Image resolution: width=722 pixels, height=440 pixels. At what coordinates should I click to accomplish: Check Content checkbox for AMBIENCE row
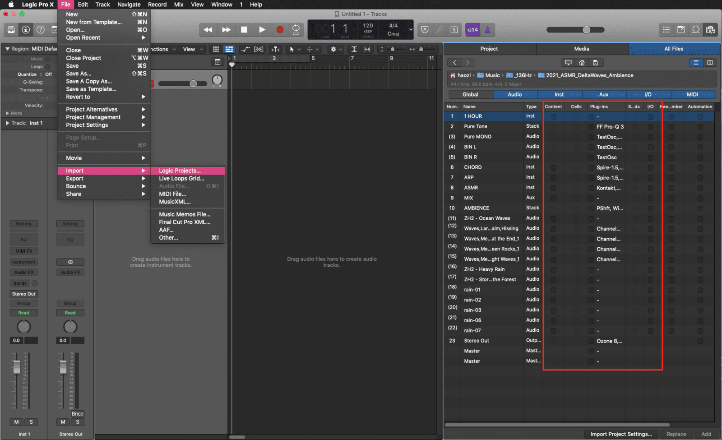553,208
